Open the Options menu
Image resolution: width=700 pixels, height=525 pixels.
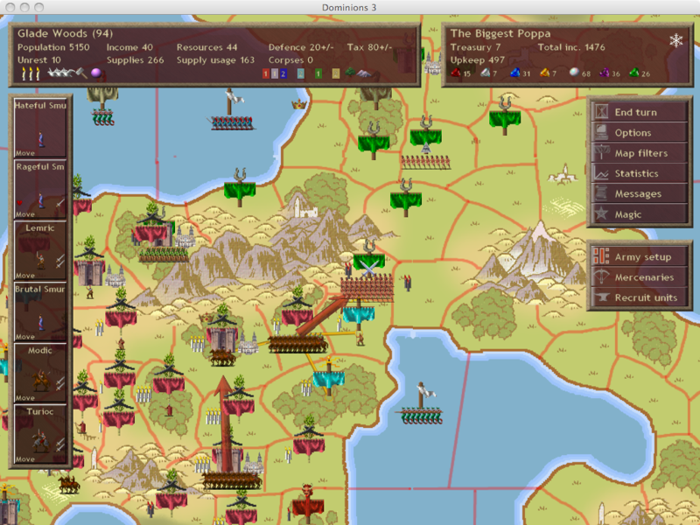(640, 133)
